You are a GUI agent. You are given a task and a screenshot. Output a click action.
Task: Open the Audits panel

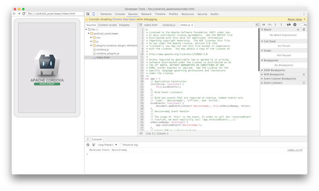[x=214, y=14]
